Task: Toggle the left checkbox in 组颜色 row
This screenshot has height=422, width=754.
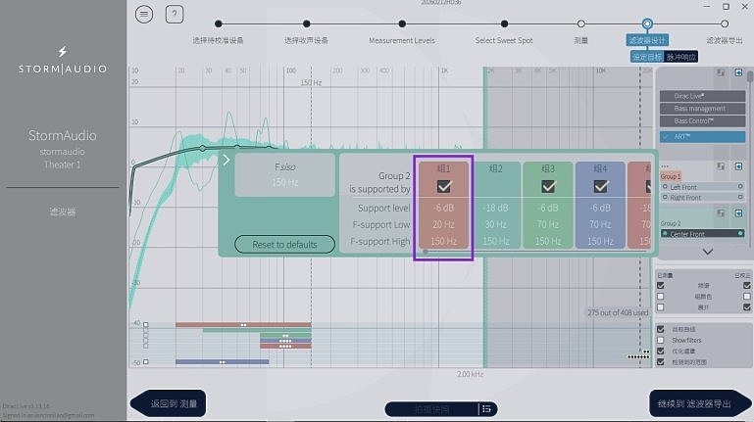Action: pos(661,297)
